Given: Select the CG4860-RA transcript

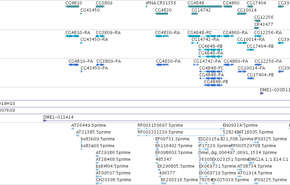Looking at the screenshot, I should coord(228,36).
